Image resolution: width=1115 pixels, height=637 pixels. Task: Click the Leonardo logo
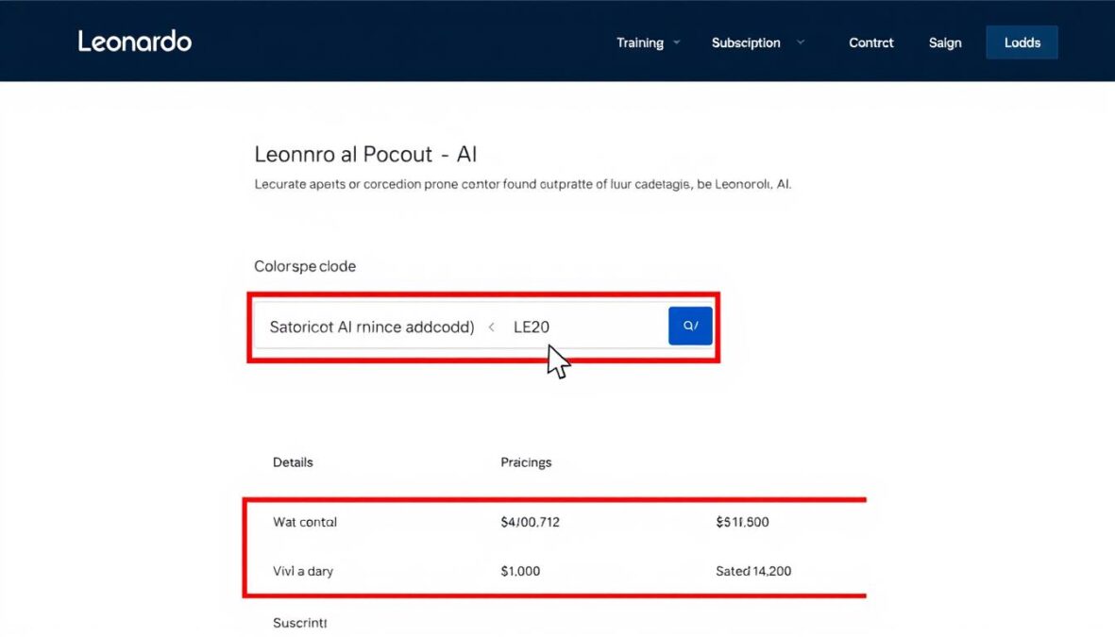[x=133, y=41]
